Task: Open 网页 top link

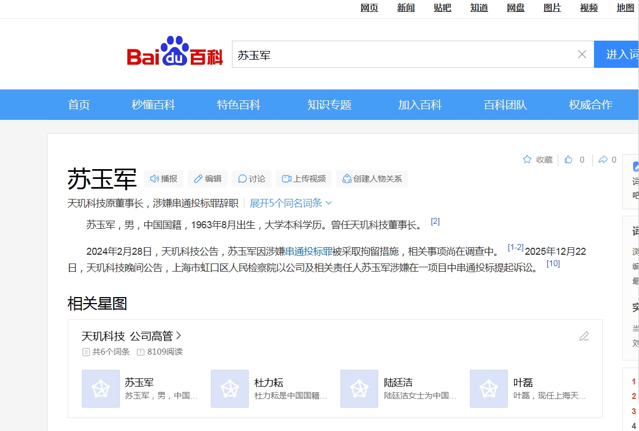Action: coord(369,8)
